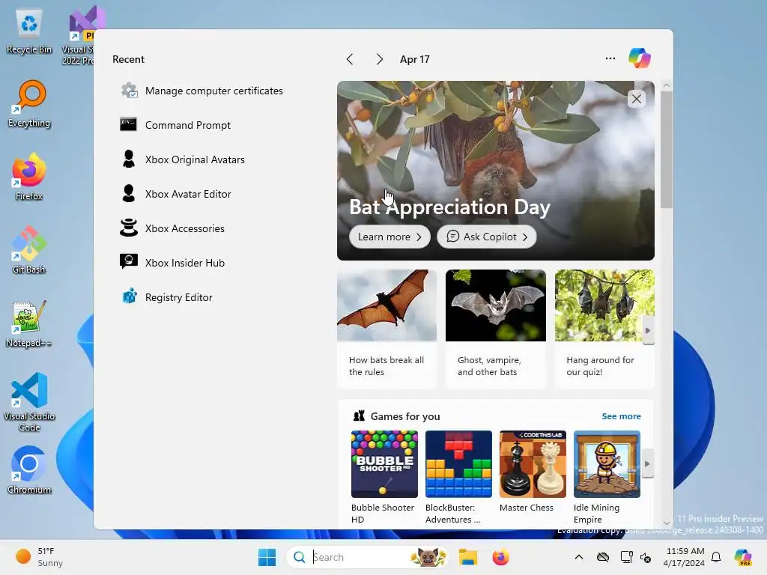Click the network display tray icon
This screenshot has height=575, width=767.
626,557
